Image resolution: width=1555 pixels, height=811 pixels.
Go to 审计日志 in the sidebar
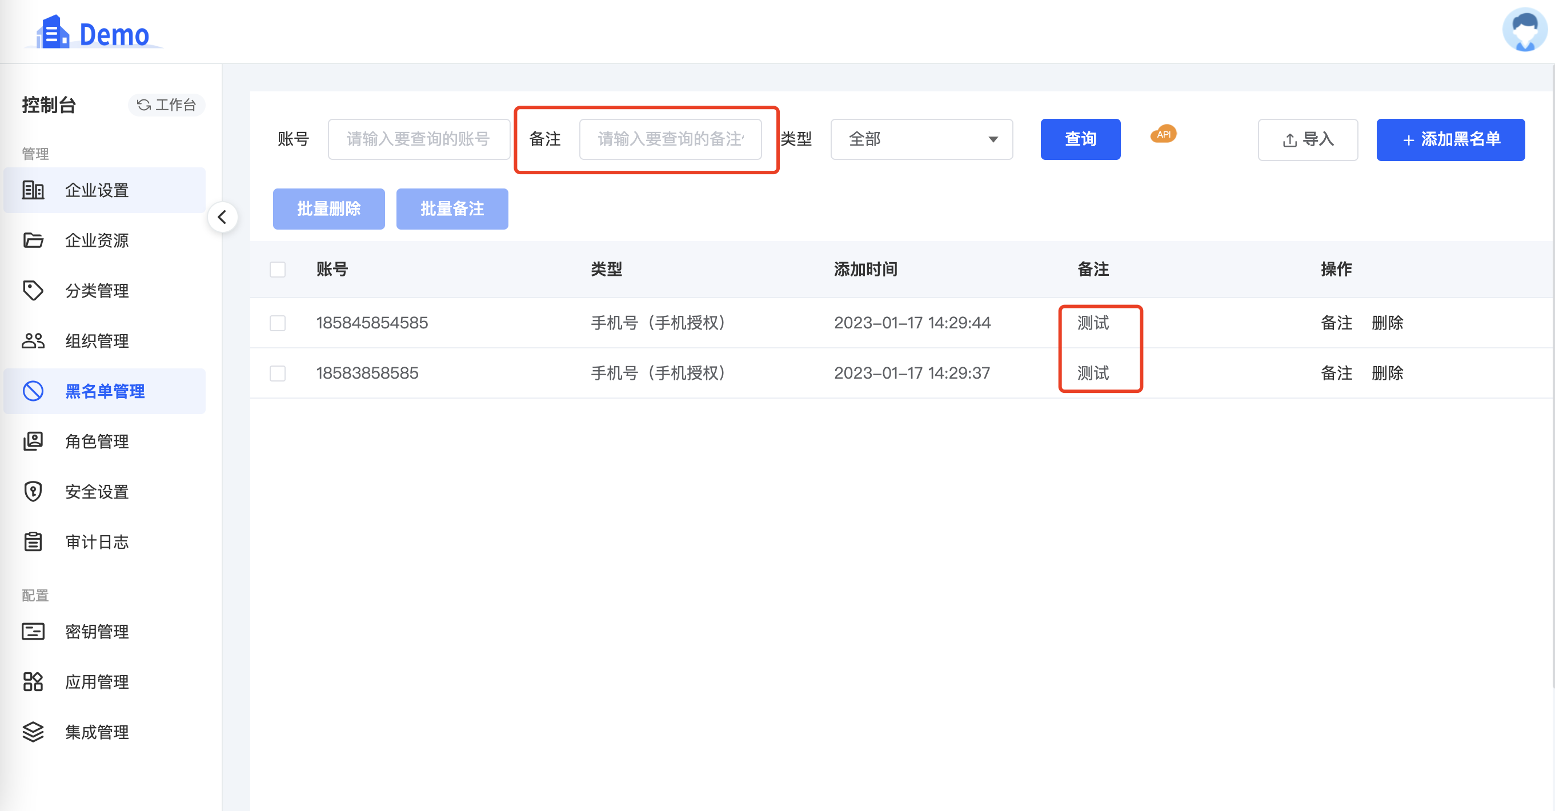tap(97, 541)
